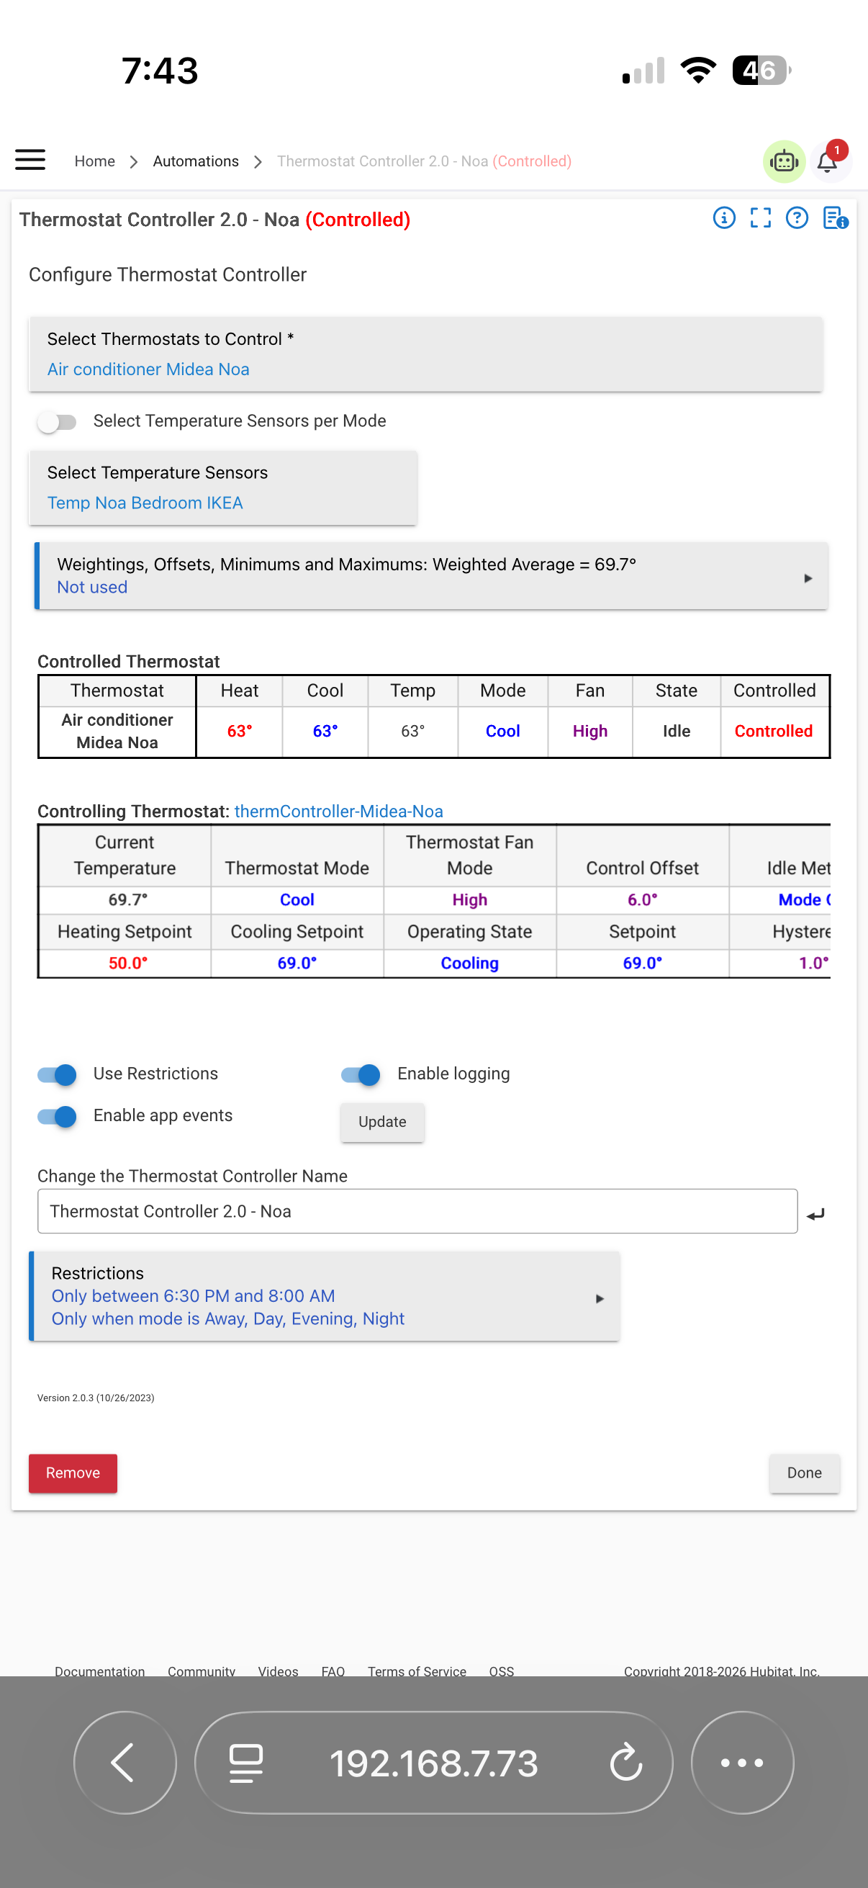Image resolution: width=868 pixels, height=1888 pixels.
Task: Reload the page in browser bar
Action: [625, 1763]
